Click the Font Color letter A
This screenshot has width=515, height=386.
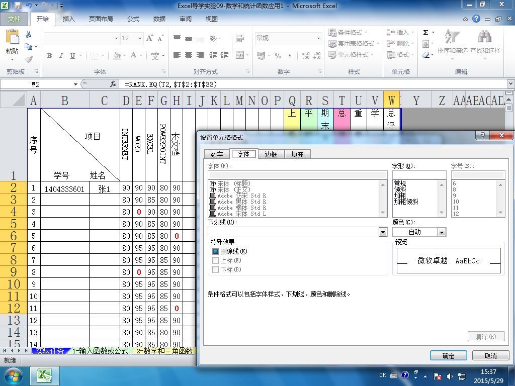[x=133, y=55]
